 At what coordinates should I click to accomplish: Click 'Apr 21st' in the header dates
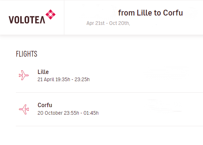[x=96, y=23]
